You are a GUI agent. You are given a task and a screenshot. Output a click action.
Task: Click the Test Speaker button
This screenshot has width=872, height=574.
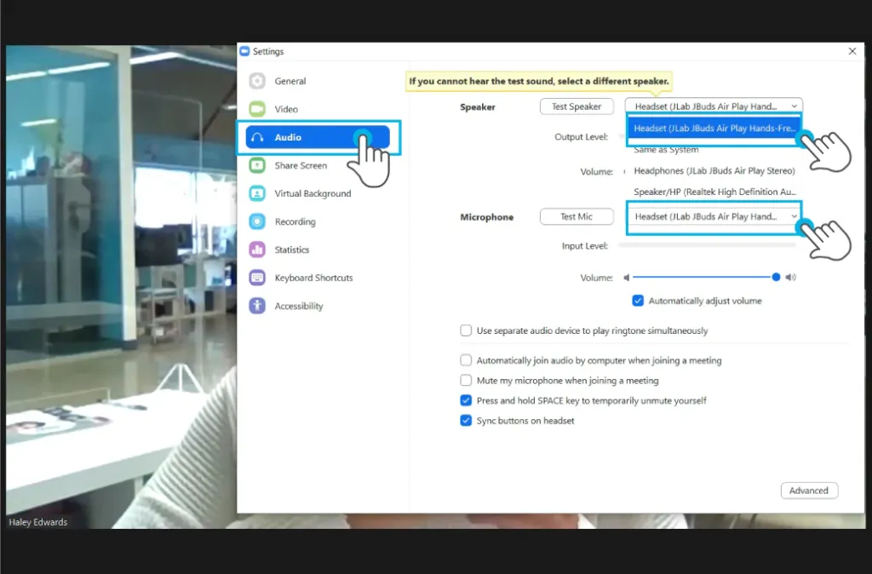click(577, 106)
